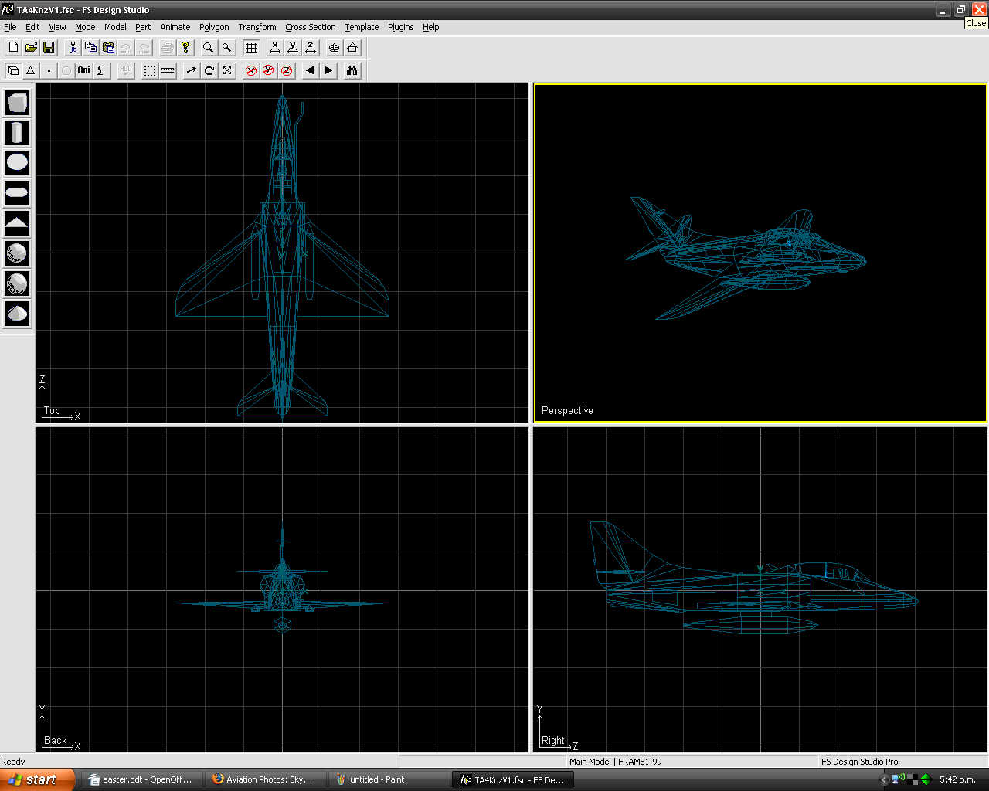Toggle the grid display button

[x=252, y=48]
